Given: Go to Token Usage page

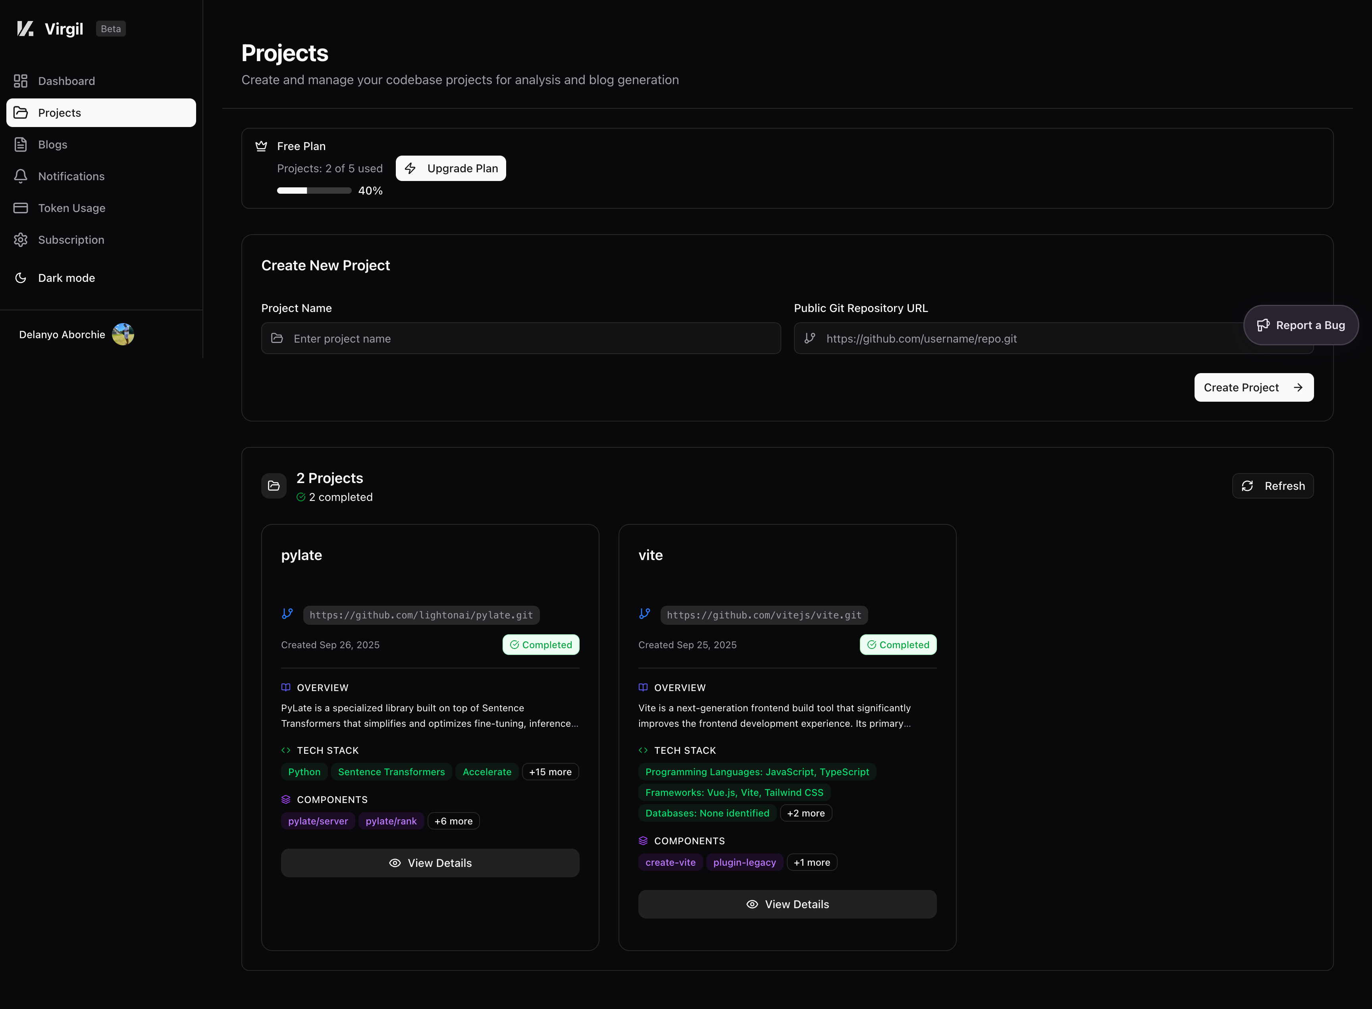Looking at the screenshot, I should pos(71,208).
